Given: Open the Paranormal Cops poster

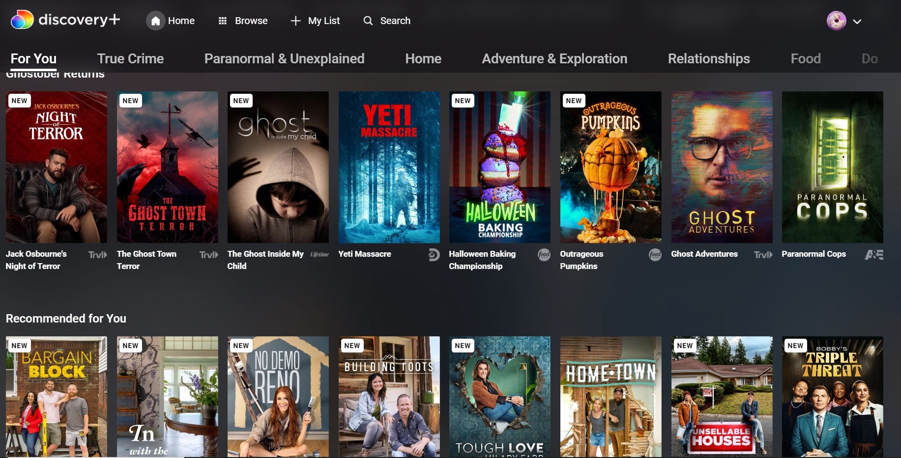Looking at the screenshot, I should [833, 167].
